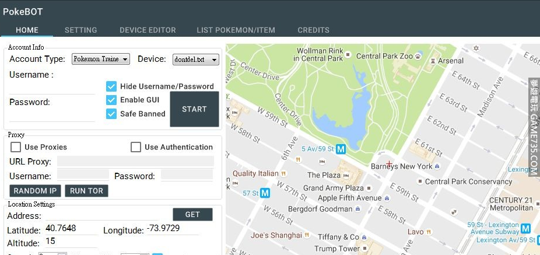
Task: Open the Account Type dropdown
Action: click(x=100, y=59)
